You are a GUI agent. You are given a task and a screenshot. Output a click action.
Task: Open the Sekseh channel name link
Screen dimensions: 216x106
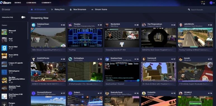point(77,92)
